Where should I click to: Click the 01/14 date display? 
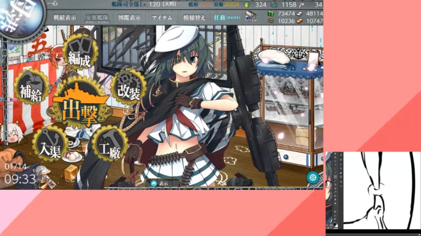16,166
